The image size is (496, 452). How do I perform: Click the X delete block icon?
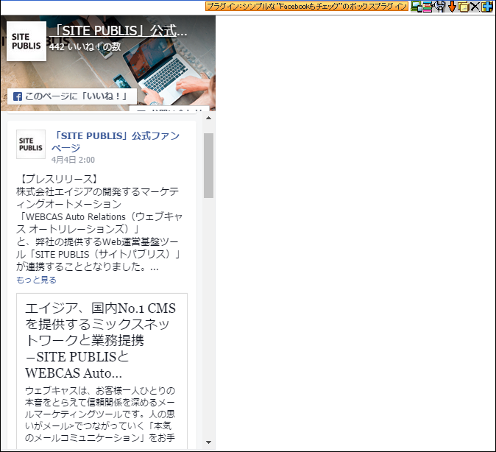click(475, 7)
